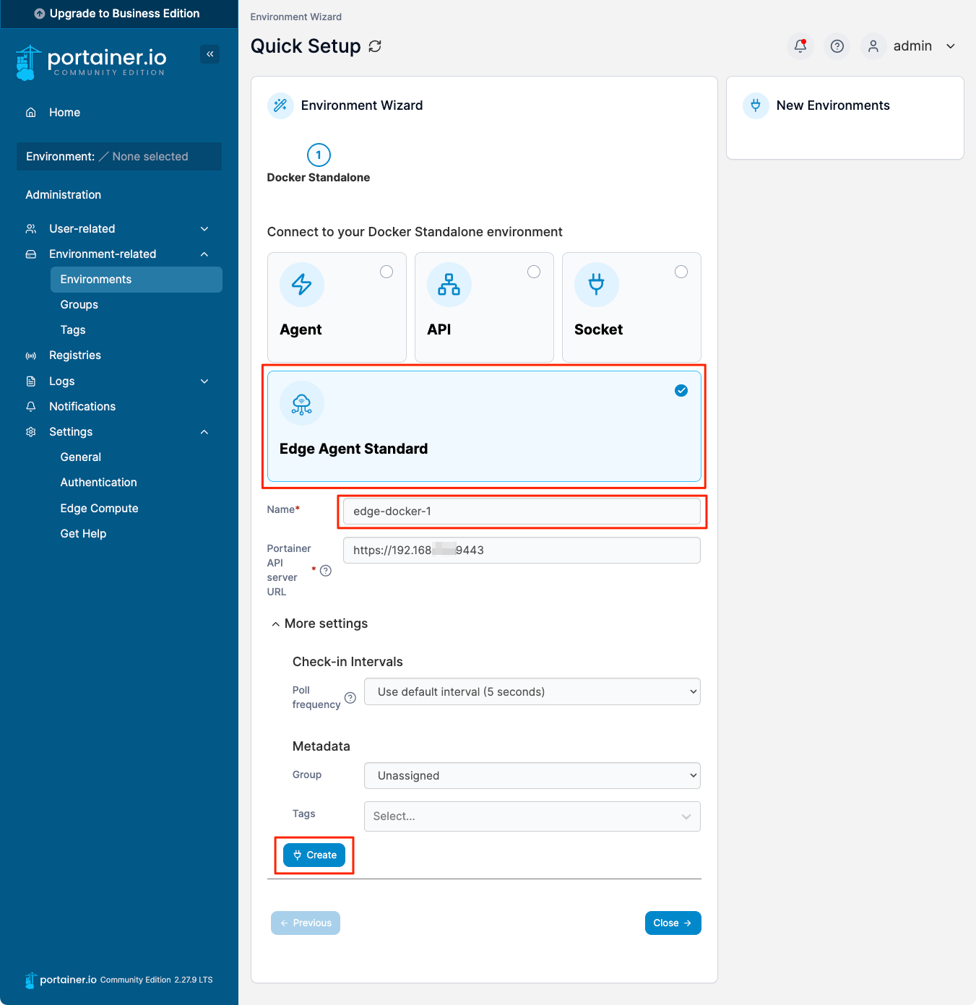Screen dimensions: 976x1005
Task: Open the admin account dropdown chevron
Action: tap(951, 46)
